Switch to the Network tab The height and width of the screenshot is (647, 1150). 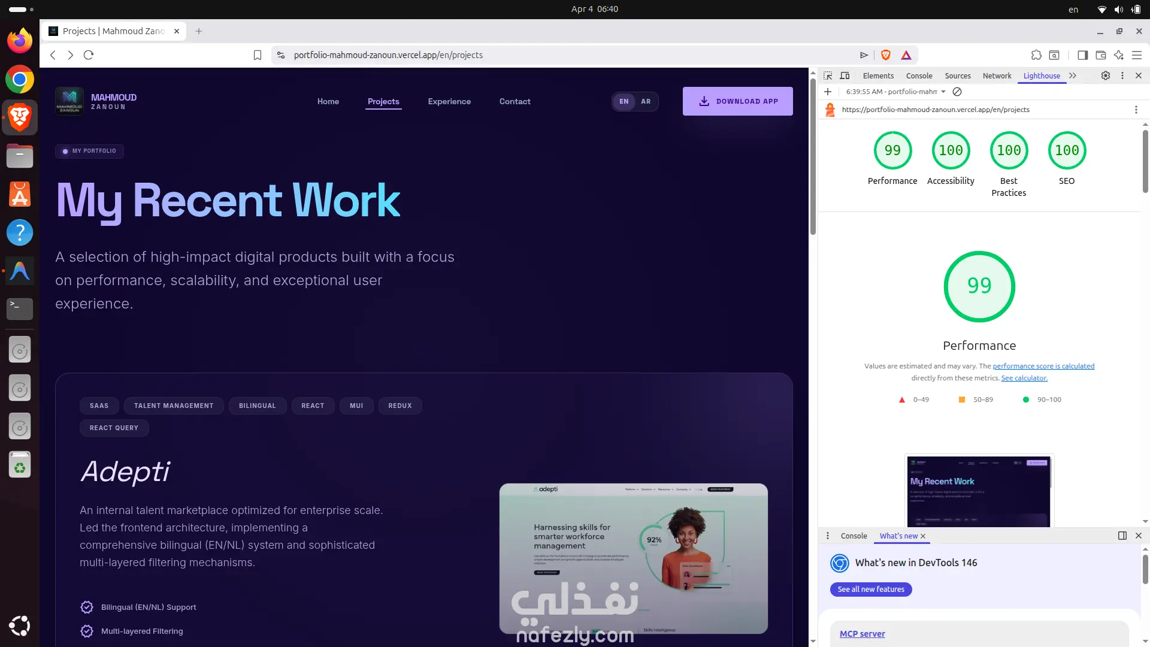(x=997, y=75)
